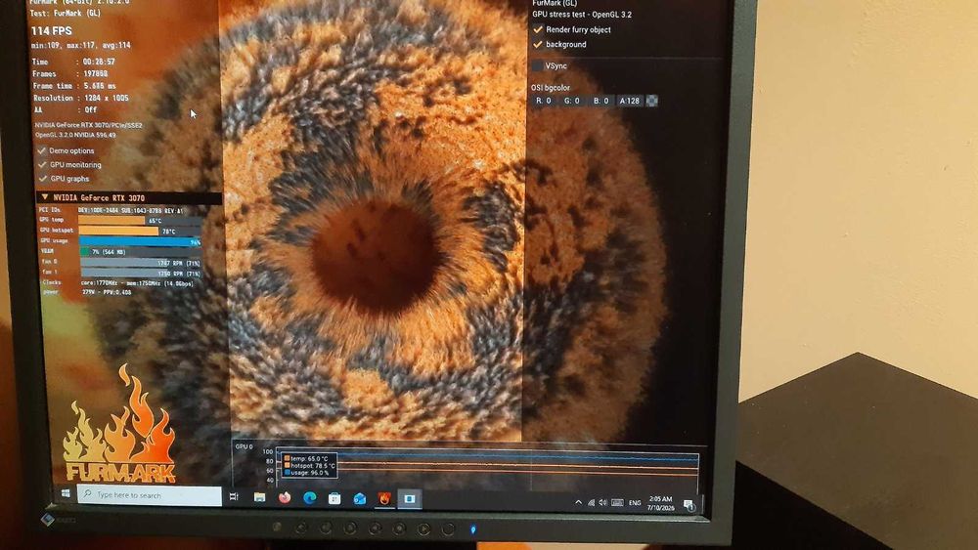
Task: Click the power 279W PPW row
Action: pos(87,291)
